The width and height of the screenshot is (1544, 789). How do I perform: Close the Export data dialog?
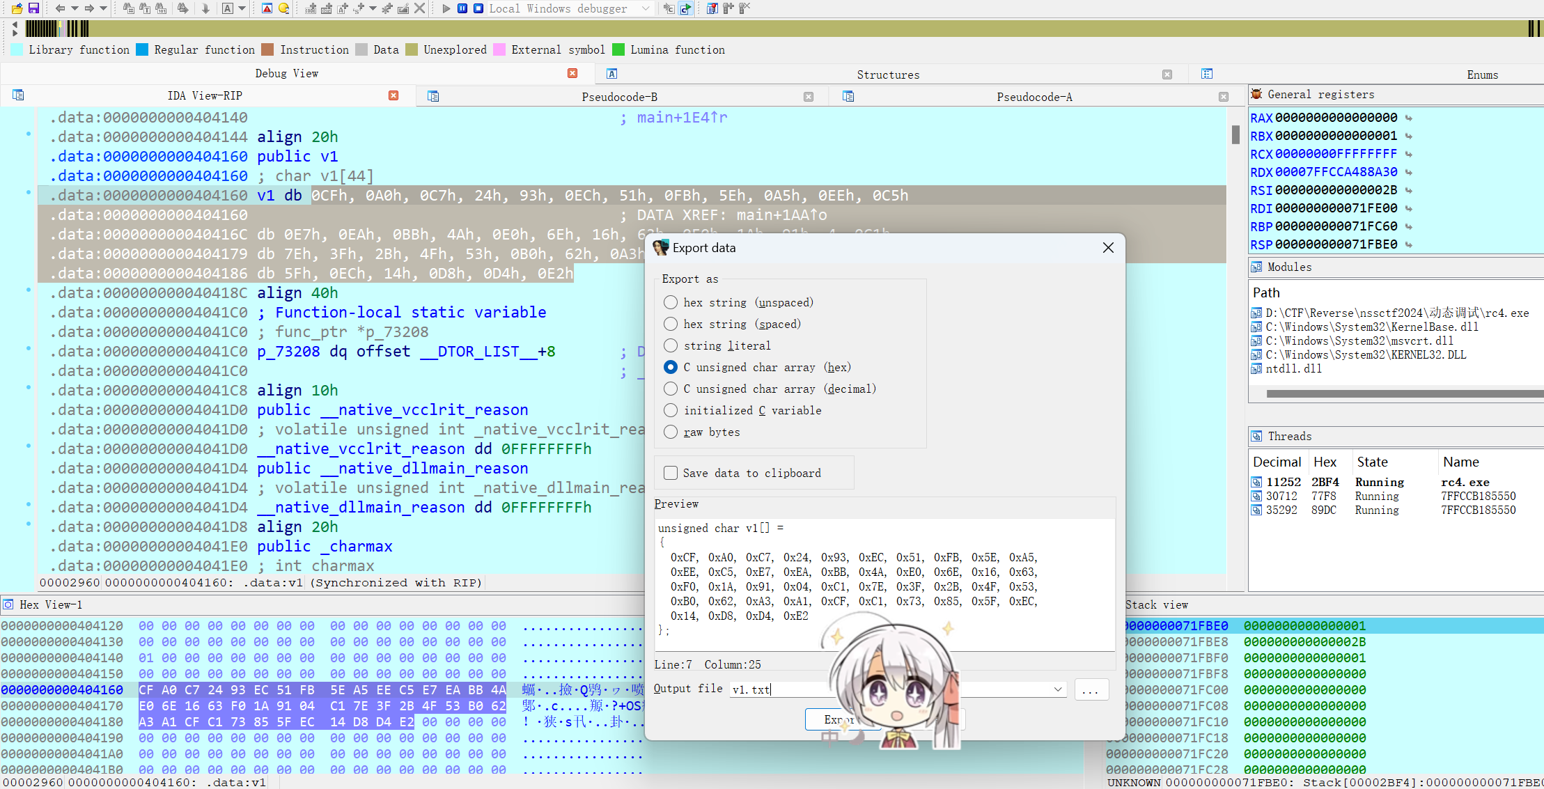tap(1108, 248)
